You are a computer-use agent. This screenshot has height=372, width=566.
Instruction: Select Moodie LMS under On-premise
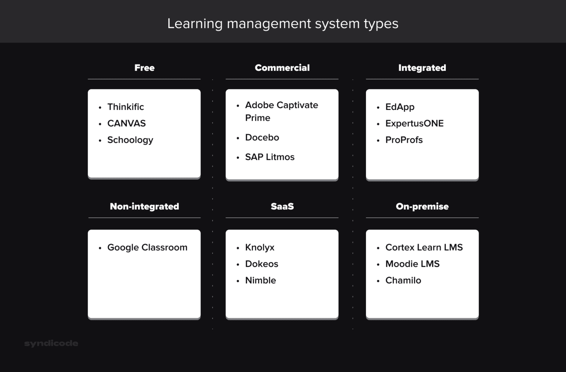pyautogui.click(x=412, y=264)
